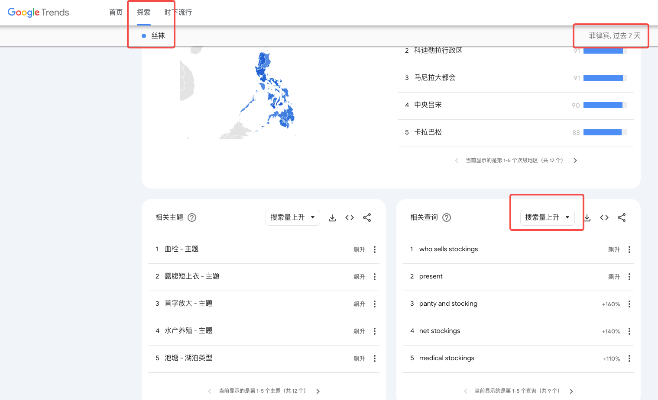Click the Google Trends logo

click(39, 13)
